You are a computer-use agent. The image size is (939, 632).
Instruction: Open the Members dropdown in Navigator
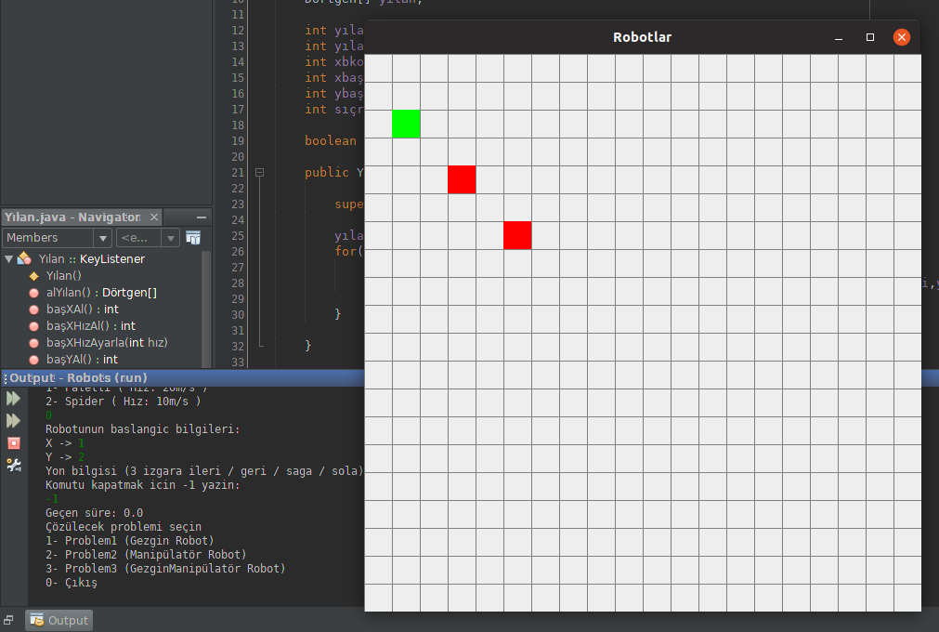pos(57,238)
